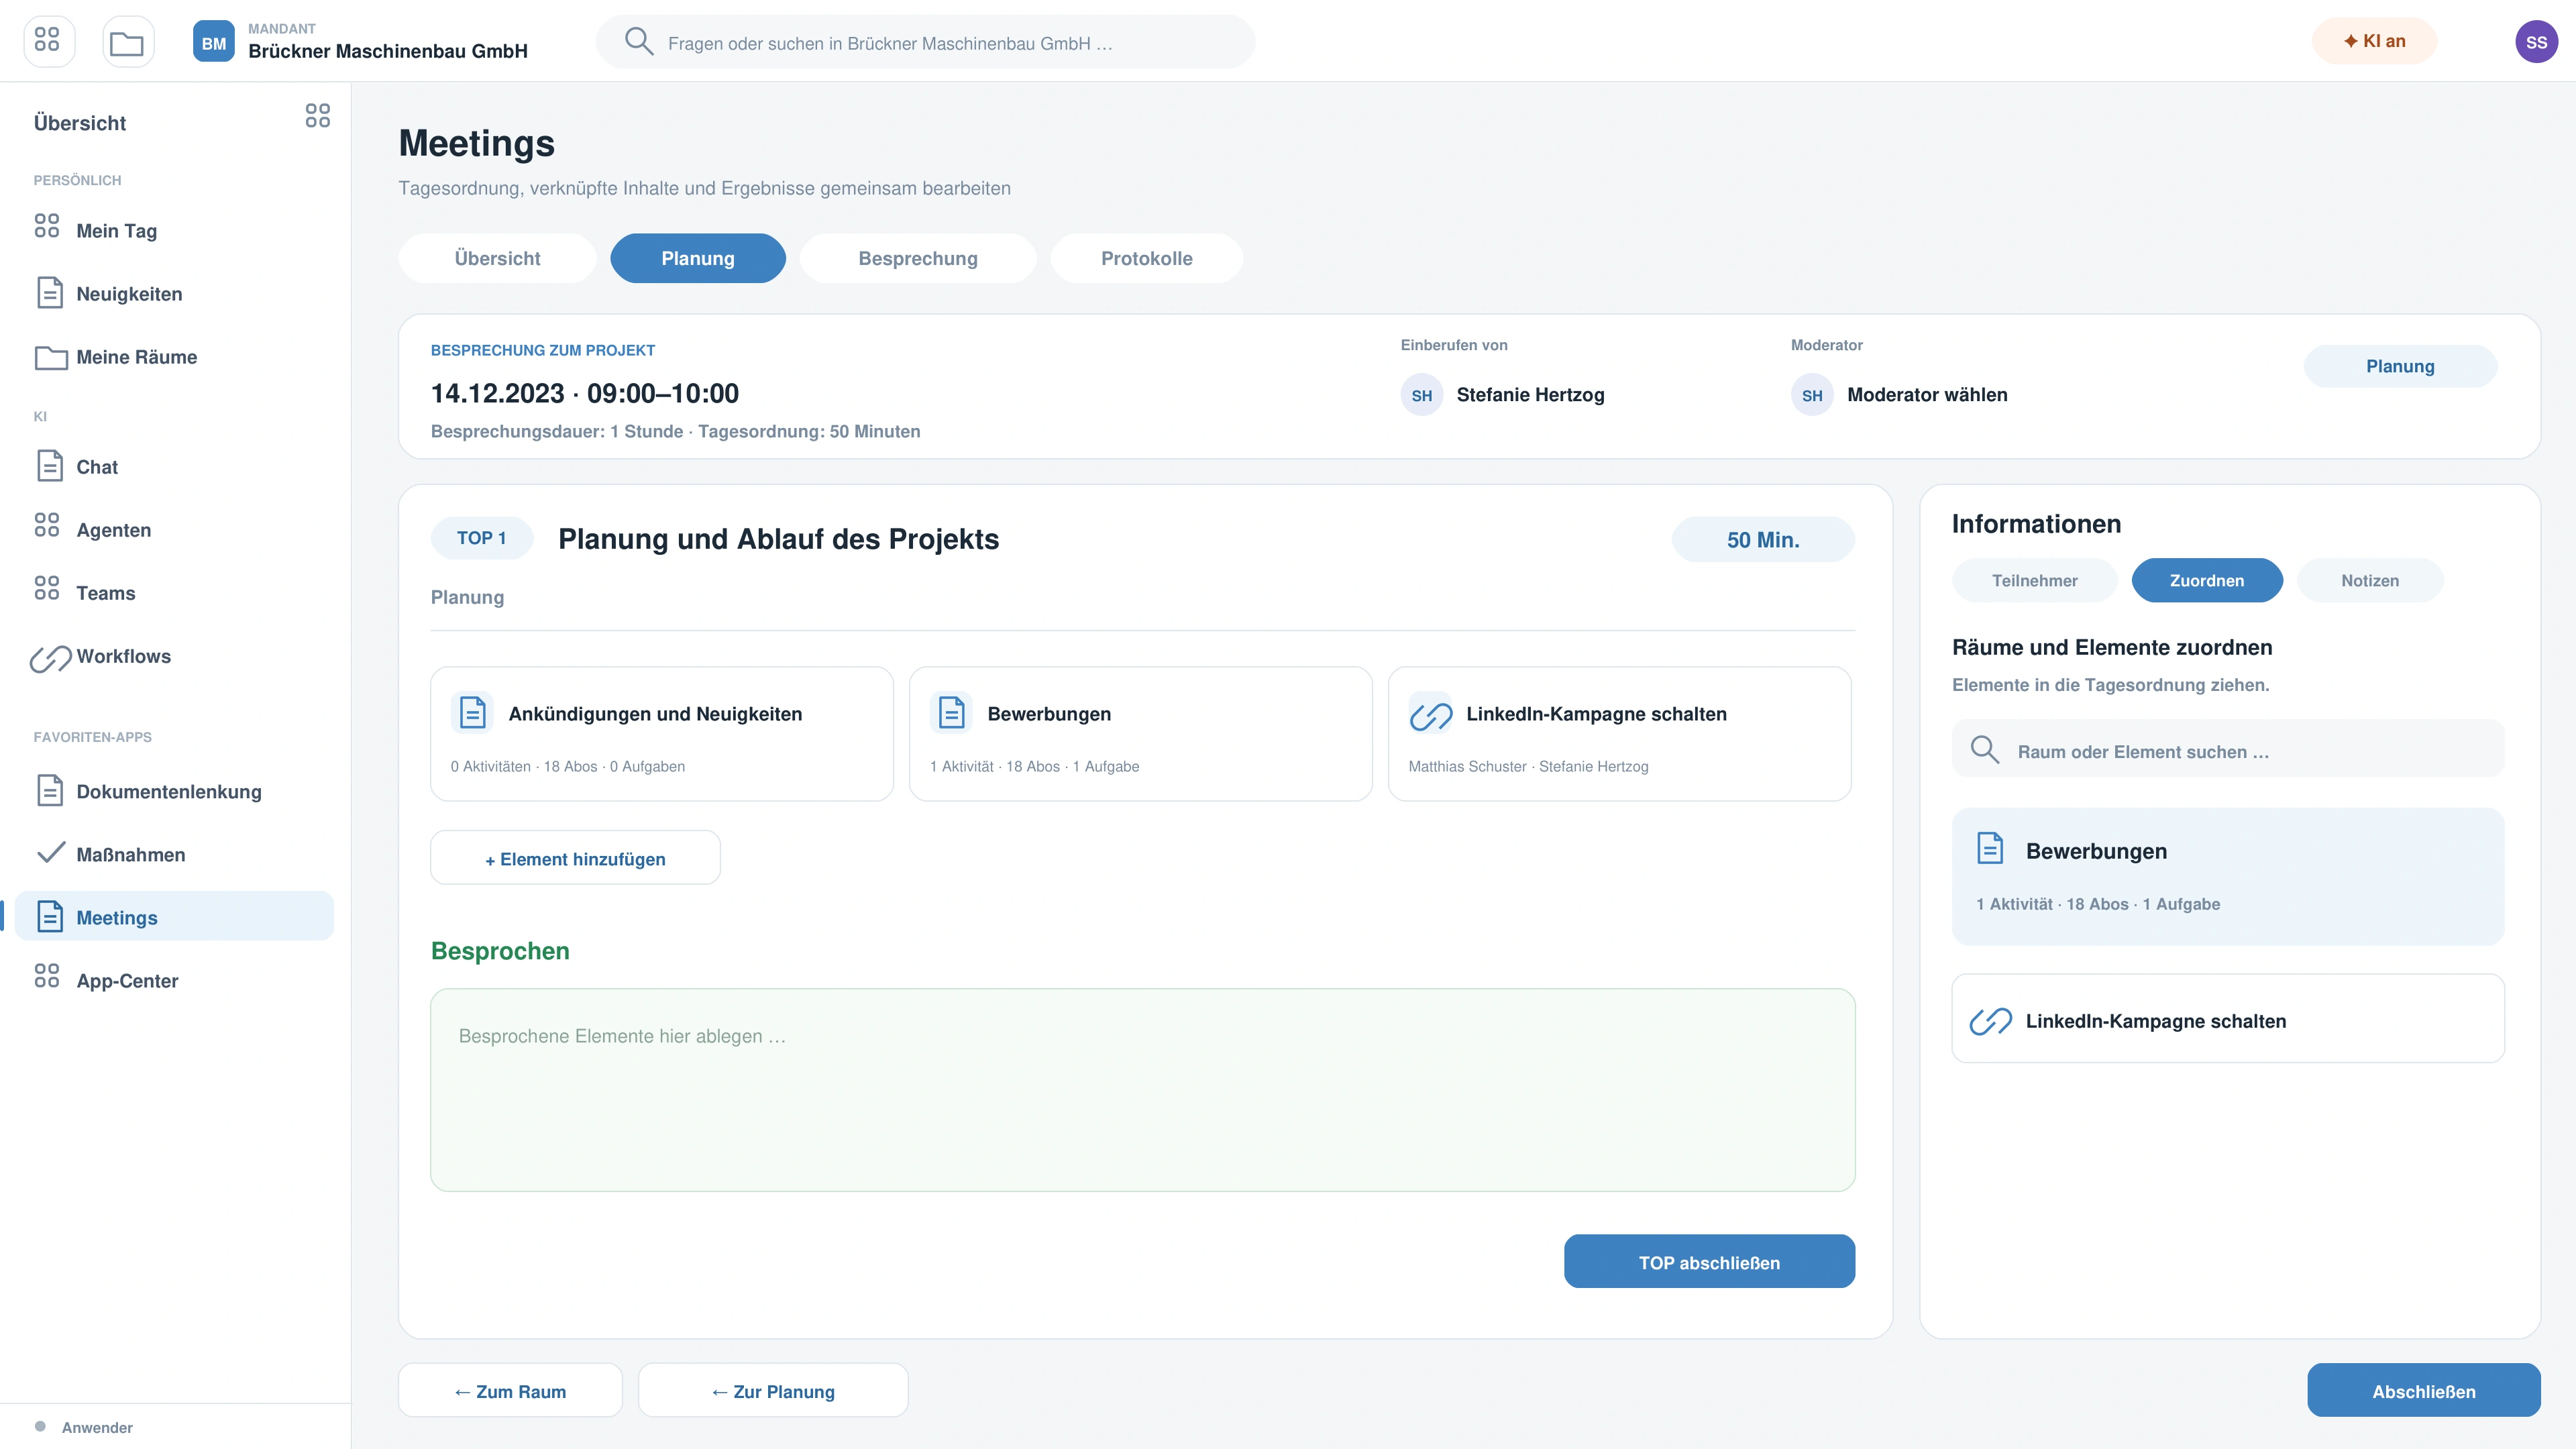Select the Teilnehmer tab in Informationen

pyautogui.click(x=2034, y=580)
